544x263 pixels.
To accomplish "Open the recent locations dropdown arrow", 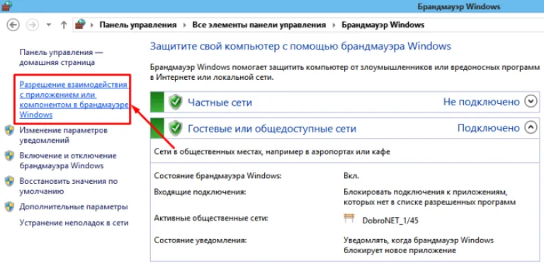I will pyautogui.click(x=49, y=25).
